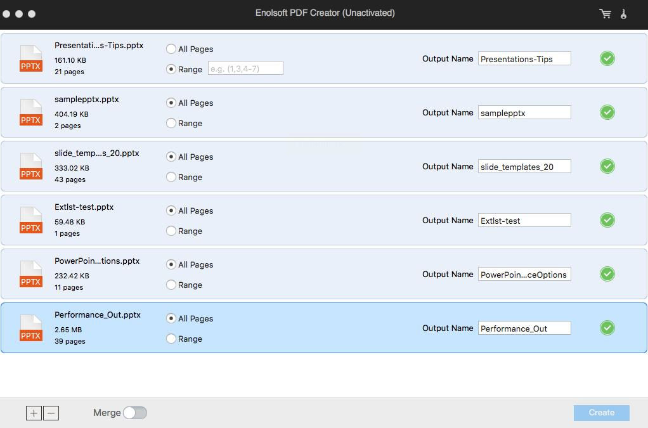Viewport: 648px width, 428px height.
Task: Select All Pages for samplepptx.pptx
Action: coord(171,103)
